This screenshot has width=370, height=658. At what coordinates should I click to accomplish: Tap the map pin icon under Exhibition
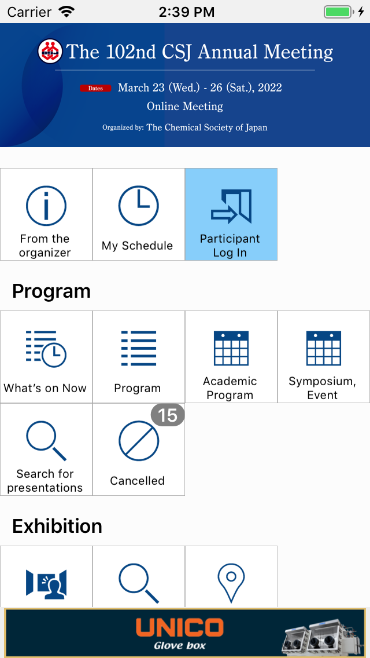[231, 582]
